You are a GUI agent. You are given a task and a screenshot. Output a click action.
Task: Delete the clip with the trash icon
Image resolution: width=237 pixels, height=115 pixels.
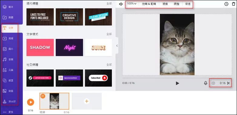tap(234, 4)
